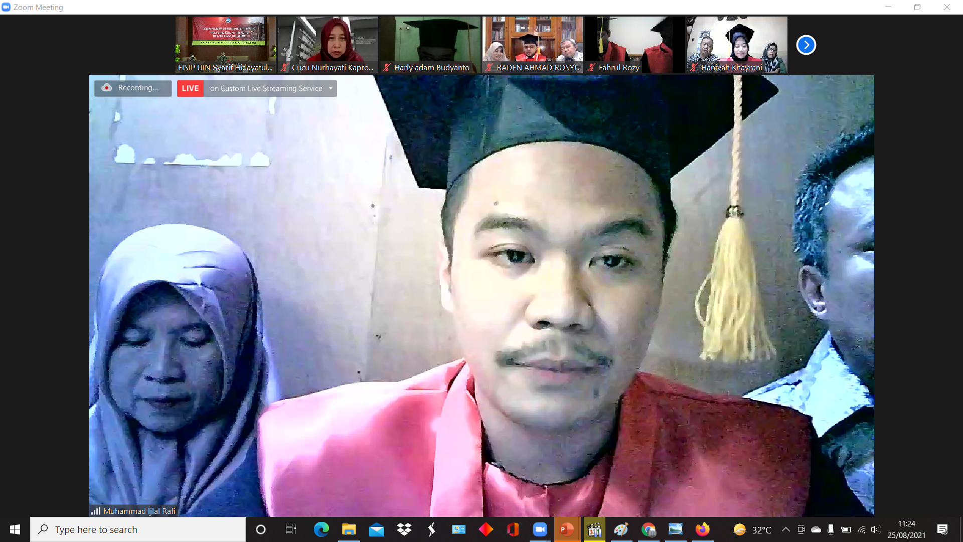
Task: Select Fahrul Rozy participant thumbnail
Action: tap(635, 45)
